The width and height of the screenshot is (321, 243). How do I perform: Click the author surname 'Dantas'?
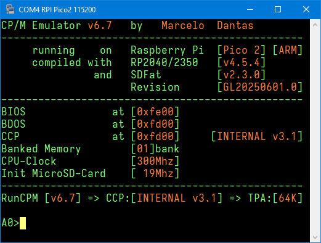pos(235,26)
